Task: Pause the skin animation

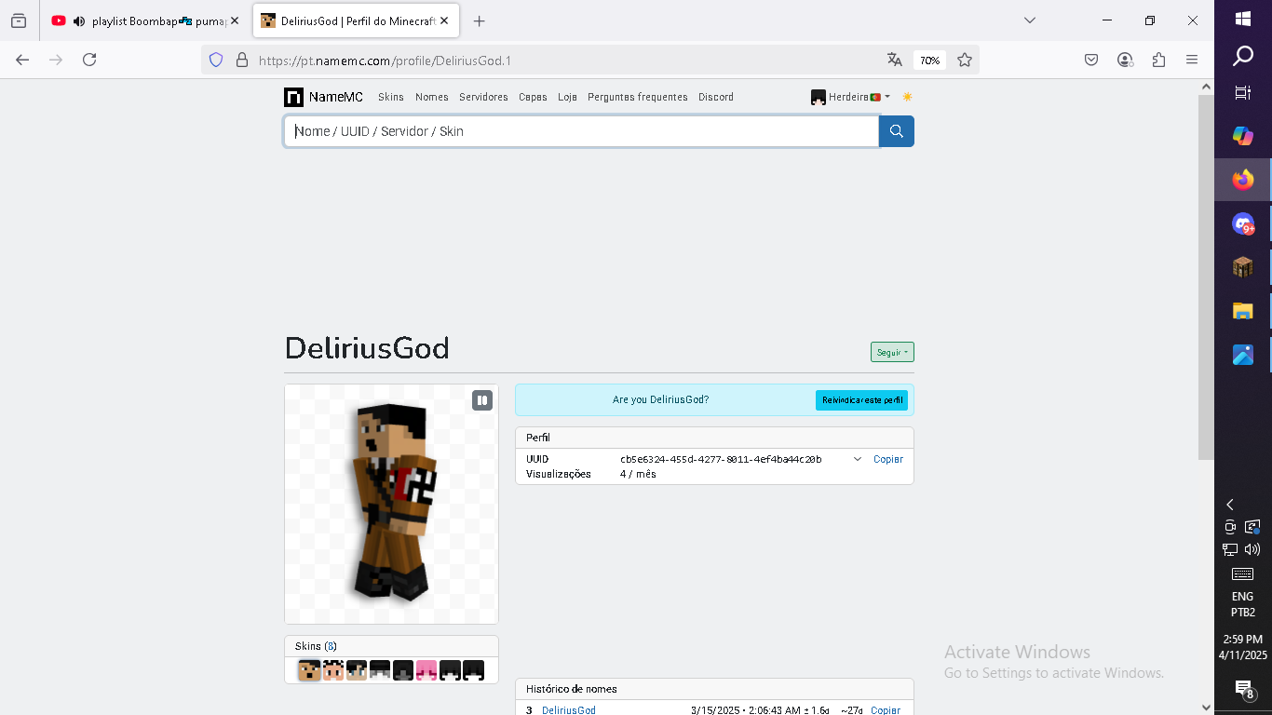Action: point(481,400)
